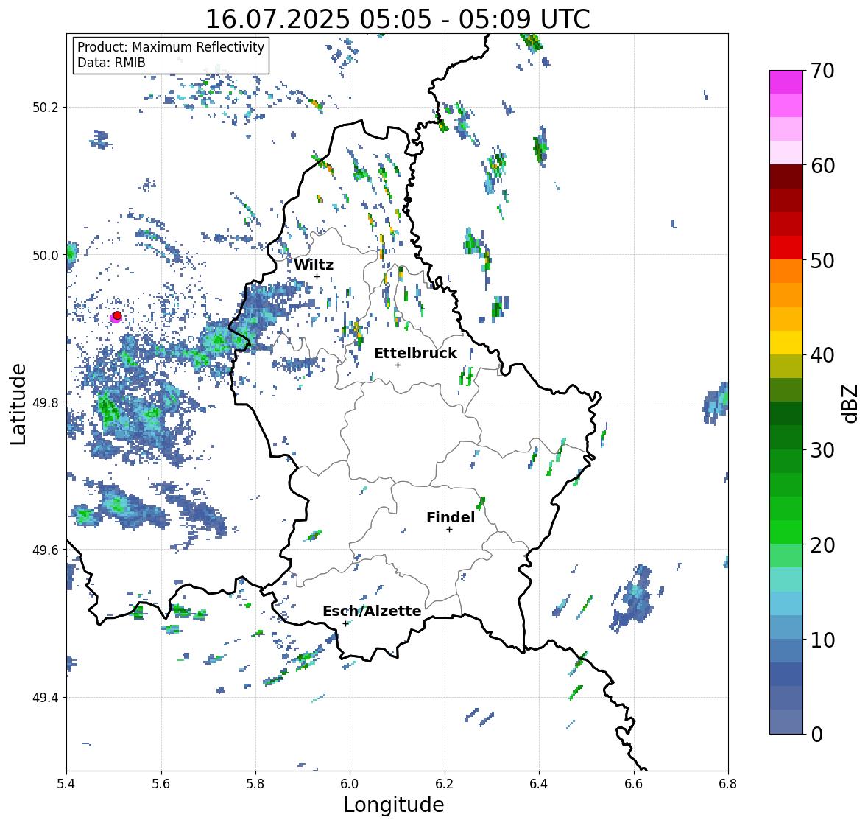Click the dark maroon 60 dBZ colorbar band
Viewport: 868px width, 823px height.
point(786,177)
